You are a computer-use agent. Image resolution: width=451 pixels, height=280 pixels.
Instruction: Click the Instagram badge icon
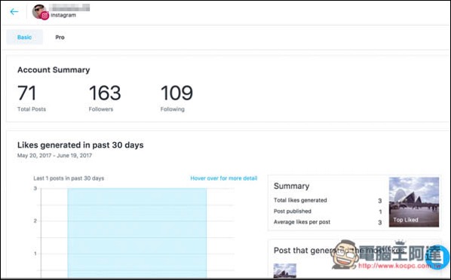pyautogui.click(x=44, y=16)
